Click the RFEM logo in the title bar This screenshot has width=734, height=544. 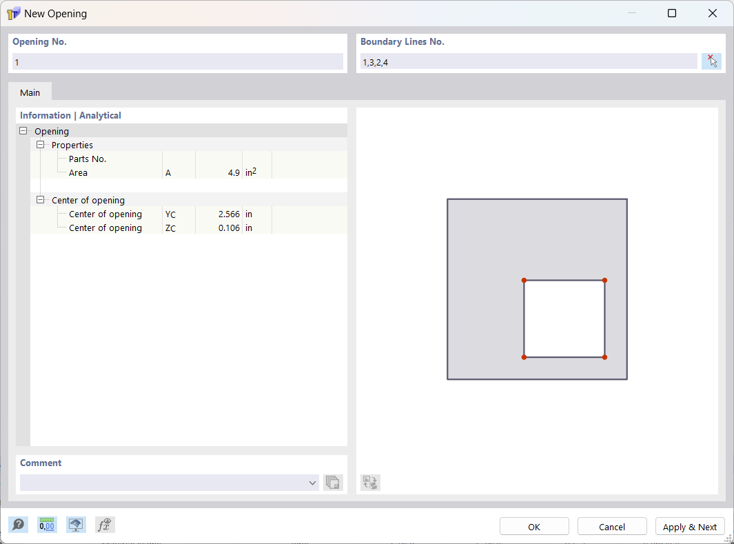13,12
